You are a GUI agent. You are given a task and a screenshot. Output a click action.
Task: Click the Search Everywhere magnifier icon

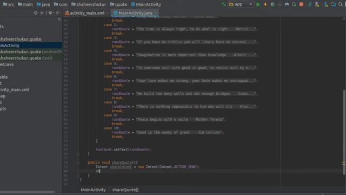341,4
